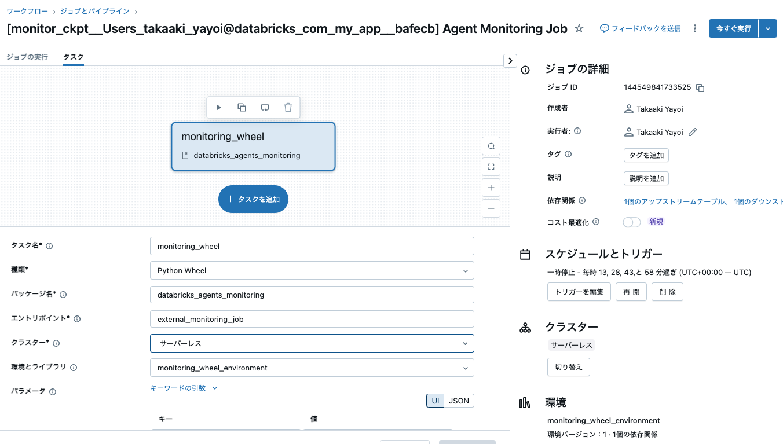Image resolution: width=783 pixels, height=444 pixels.
Task: Click the task toolbar's third icon
Action: pyautogui.click(x=265, y=108)
